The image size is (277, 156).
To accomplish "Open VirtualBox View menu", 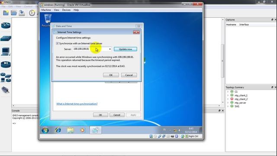I will (57, 10).
